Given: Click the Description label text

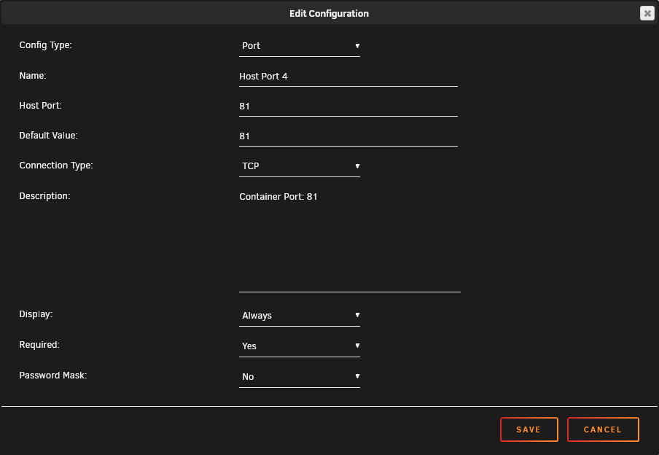Looking at the screenshot, I should point(44,196).
